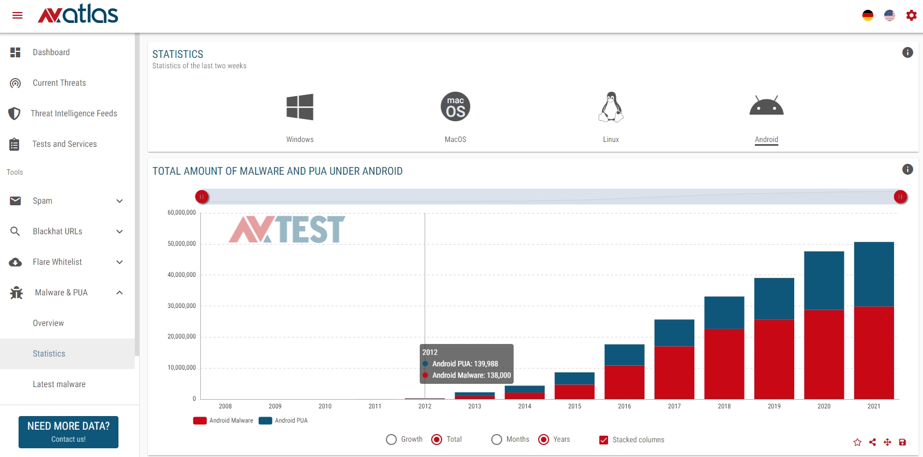Save the chart with the floppy disk icon

[902, 442]
